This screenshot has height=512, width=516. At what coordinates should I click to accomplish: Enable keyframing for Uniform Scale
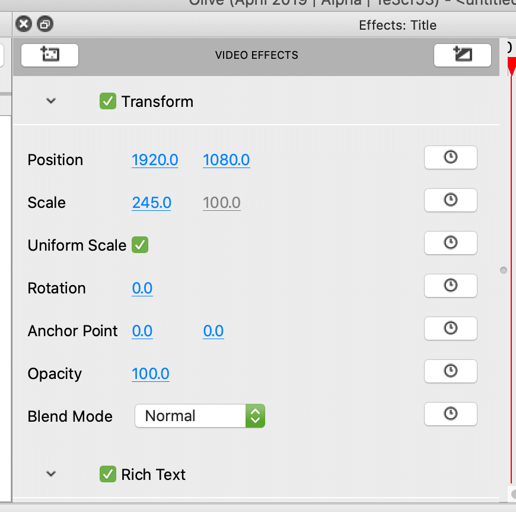click(x=450, y=243)
